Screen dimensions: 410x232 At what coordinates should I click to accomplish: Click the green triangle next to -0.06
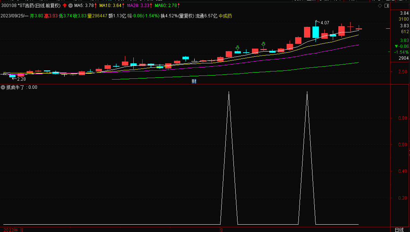(396, 46)
